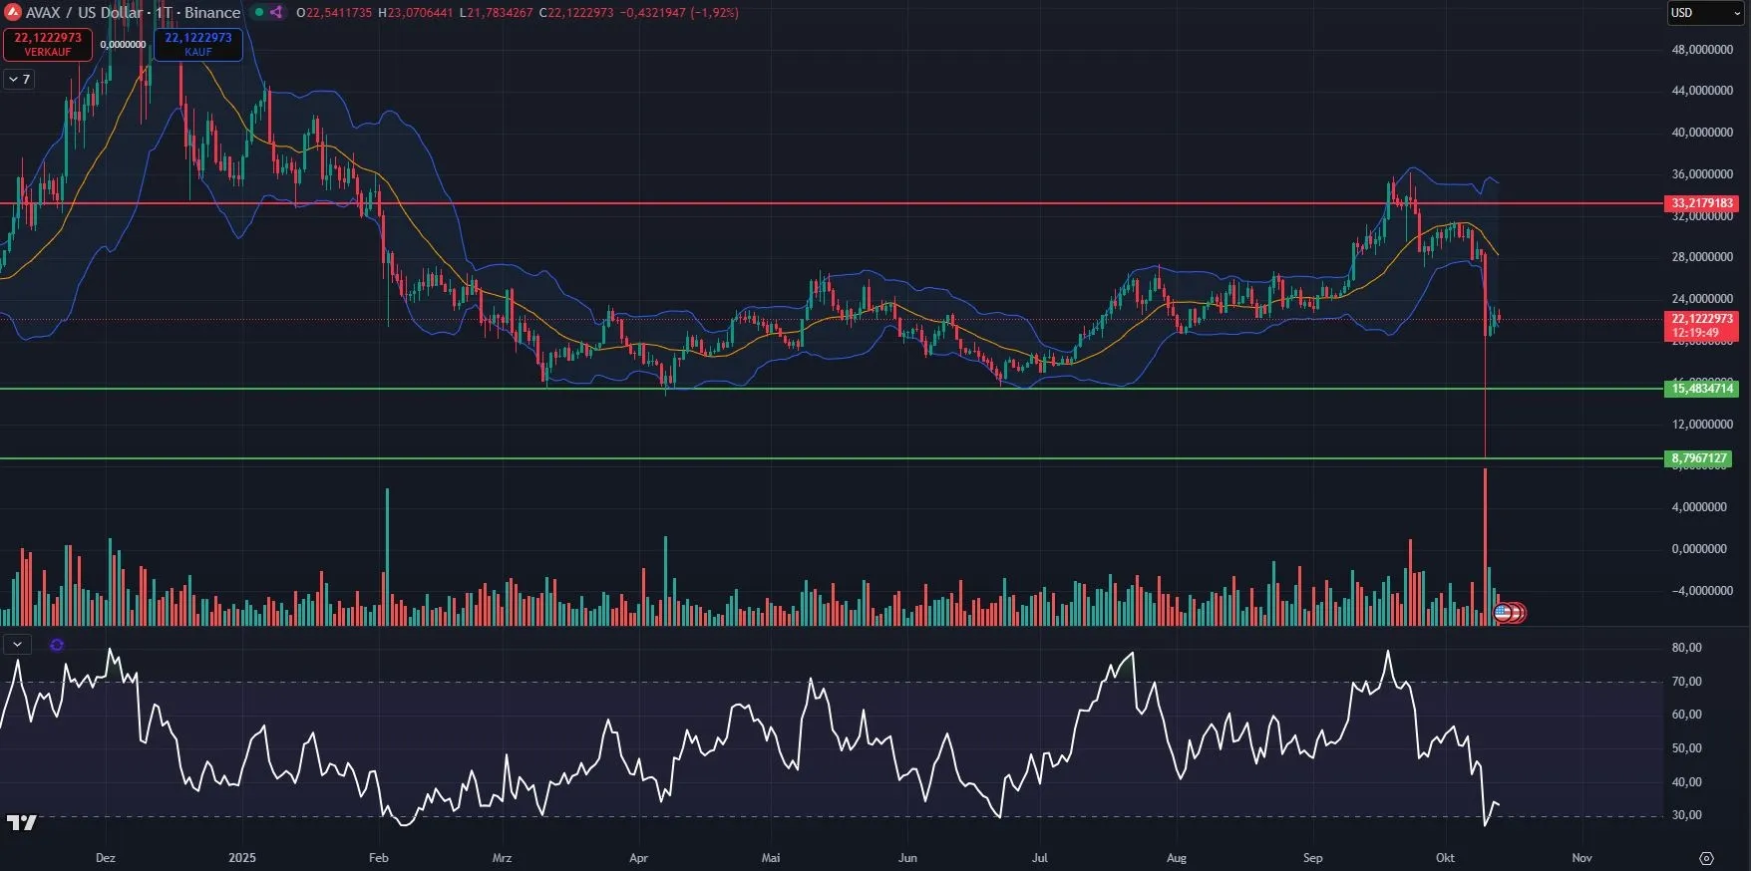Click the green 8,7967127 price label
This screenshot has height=871, width=1751.
click(x=1700, y=458)
